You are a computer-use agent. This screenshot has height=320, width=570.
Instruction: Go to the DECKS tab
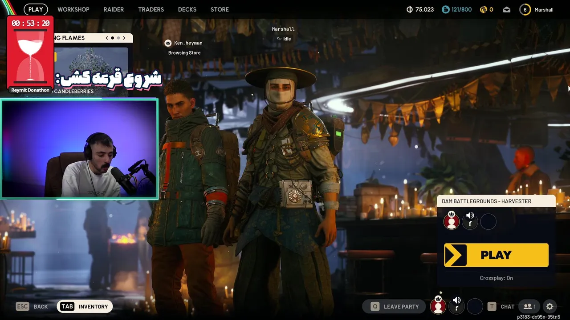187,9
